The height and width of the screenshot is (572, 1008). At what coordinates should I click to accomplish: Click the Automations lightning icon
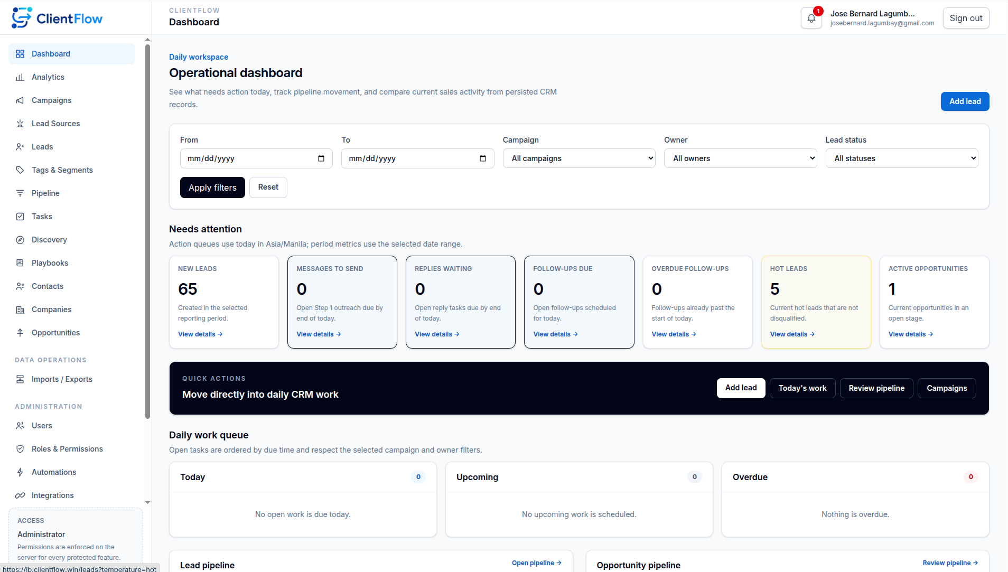(20, 472)
